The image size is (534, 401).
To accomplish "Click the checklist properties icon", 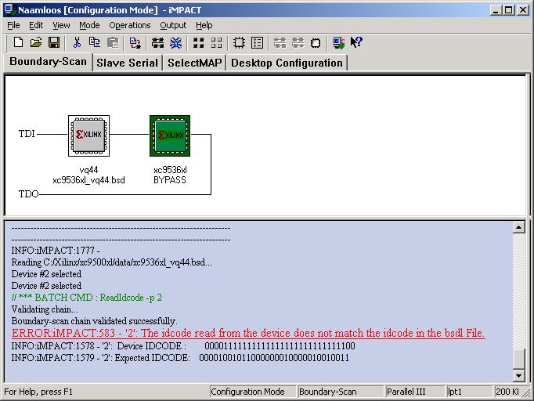I will point(257,42).
